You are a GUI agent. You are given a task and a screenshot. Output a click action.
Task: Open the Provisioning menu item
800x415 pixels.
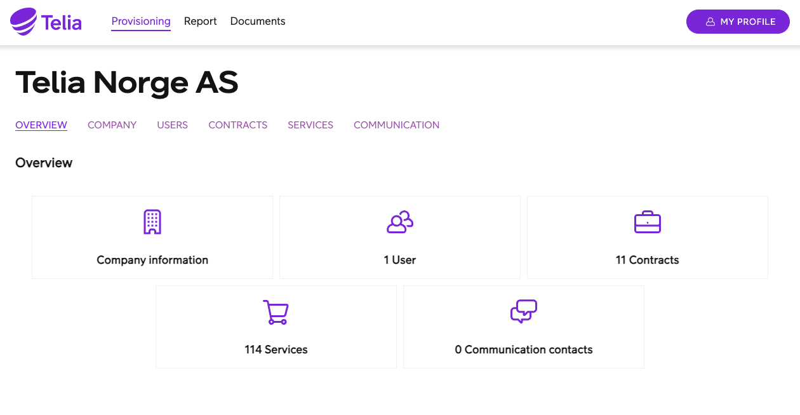[x=141, y=21]
